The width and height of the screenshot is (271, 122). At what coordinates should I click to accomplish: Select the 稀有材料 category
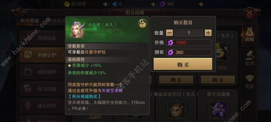pos(42,106)
